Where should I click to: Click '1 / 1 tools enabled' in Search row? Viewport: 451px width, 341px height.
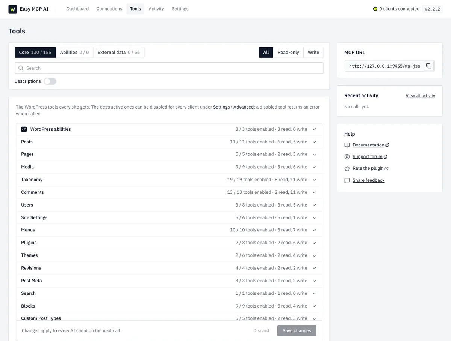tap(254, 293)
